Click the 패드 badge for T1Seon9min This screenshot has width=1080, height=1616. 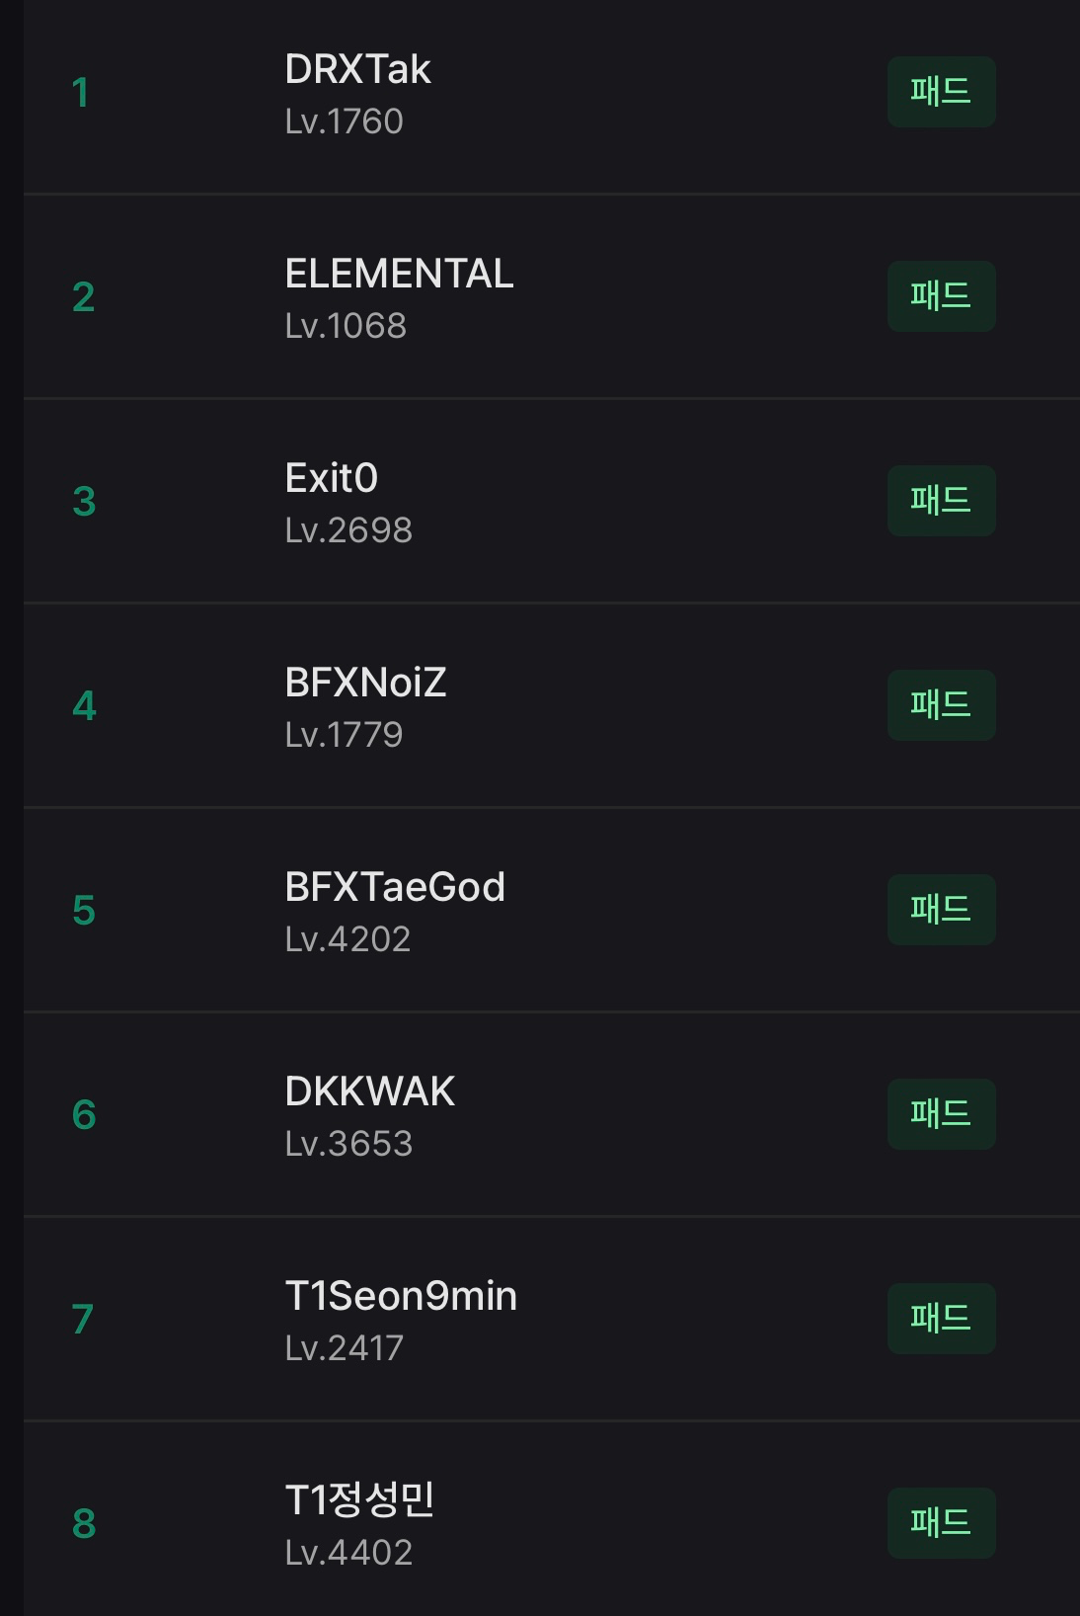pyautogui.click(x=941, y=1319)
